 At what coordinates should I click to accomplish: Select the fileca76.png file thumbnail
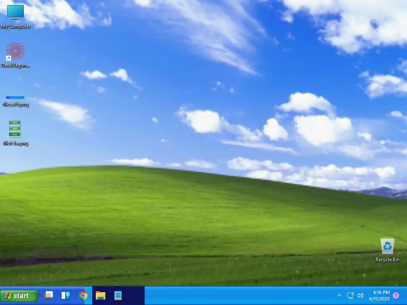tap(15, 98)
